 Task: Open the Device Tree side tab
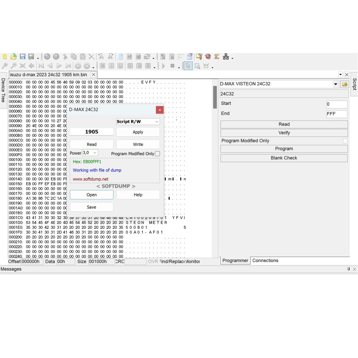click(4, 90)
